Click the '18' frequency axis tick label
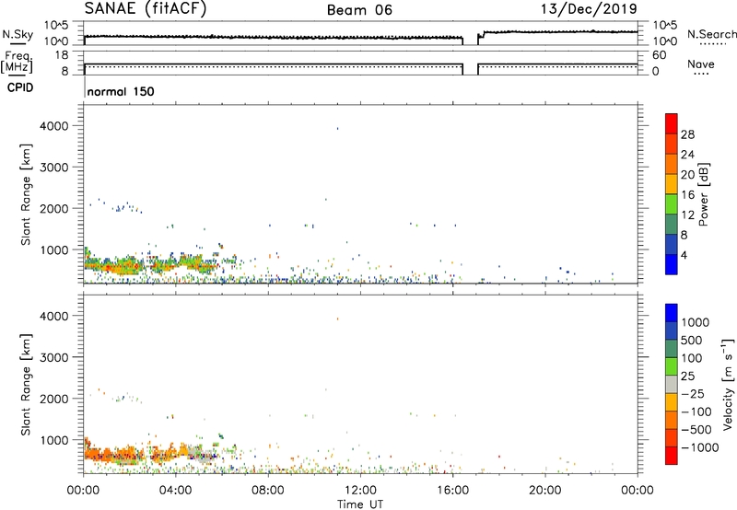Screen dimensions: 737x510 62,55
